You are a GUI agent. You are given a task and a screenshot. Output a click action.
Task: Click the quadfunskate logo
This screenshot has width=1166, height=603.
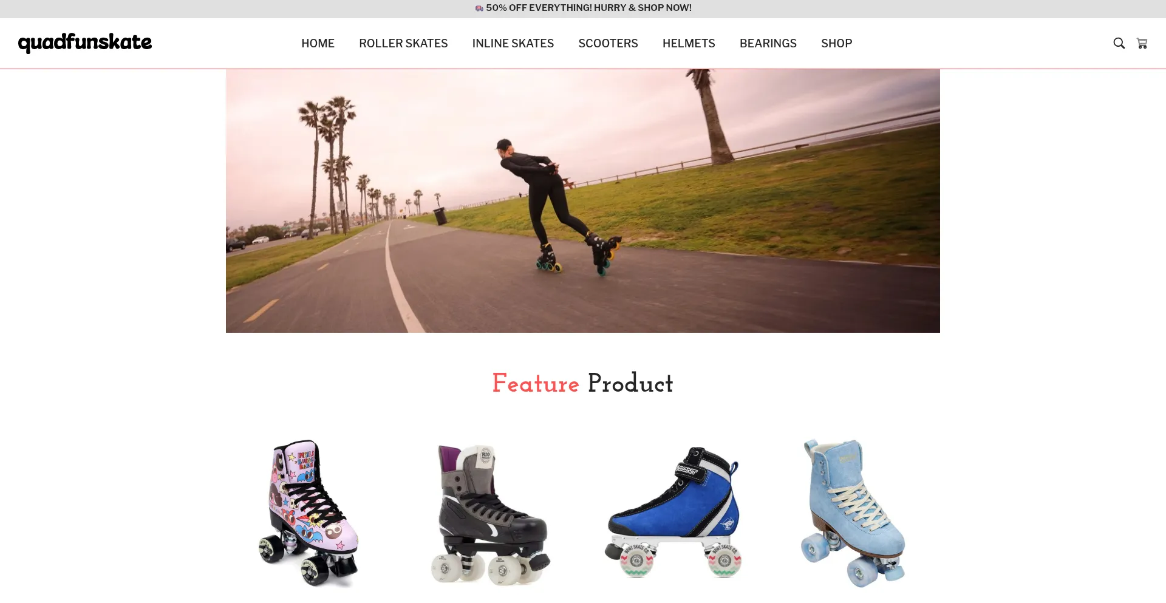[x=85, y=43]
